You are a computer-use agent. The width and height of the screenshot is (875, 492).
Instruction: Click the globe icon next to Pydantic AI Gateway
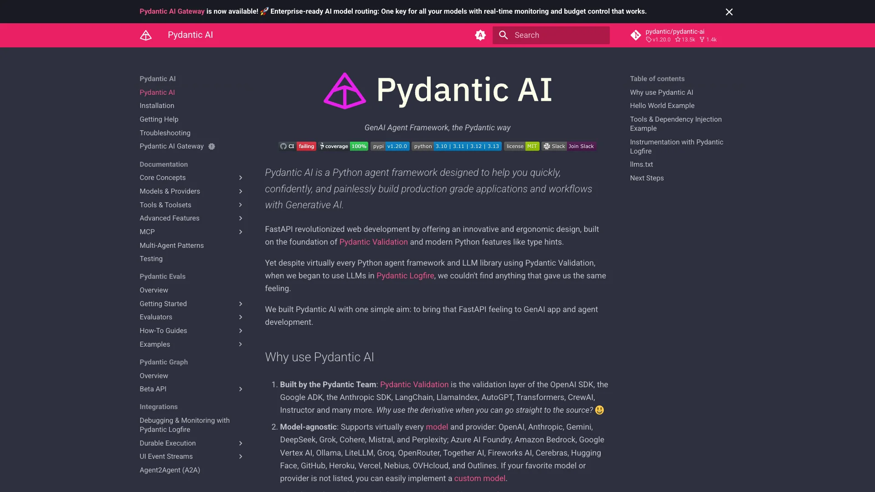coord(211,146)
